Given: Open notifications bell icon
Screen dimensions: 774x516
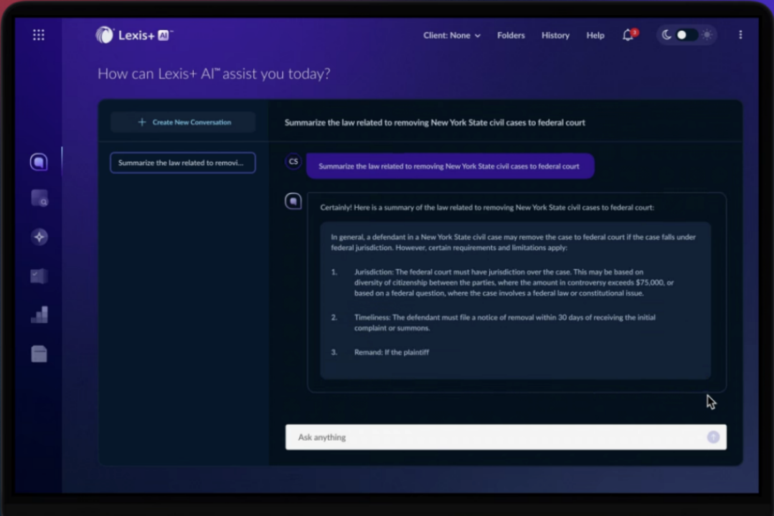Looking at the screenshot, I should coord(629,35).
